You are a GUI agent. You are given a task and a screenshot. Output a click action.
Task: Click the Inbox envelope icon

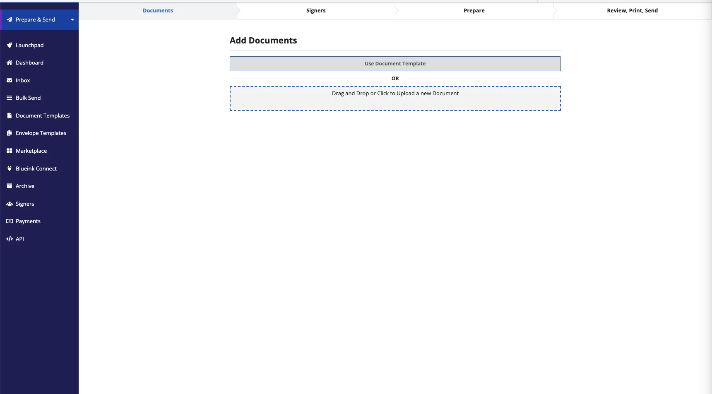click(x=9, y=80)
